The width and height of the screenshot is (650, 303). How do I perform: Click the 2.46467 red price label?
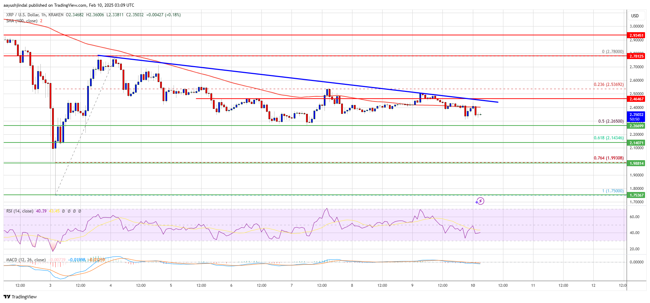(636, 99)
